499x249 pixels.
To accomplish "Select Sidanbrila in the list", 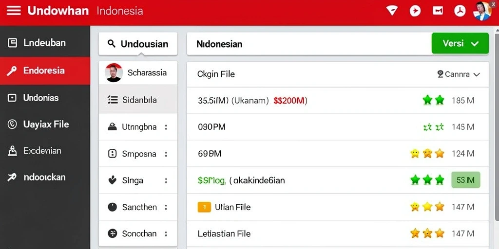I will point(138,100).
